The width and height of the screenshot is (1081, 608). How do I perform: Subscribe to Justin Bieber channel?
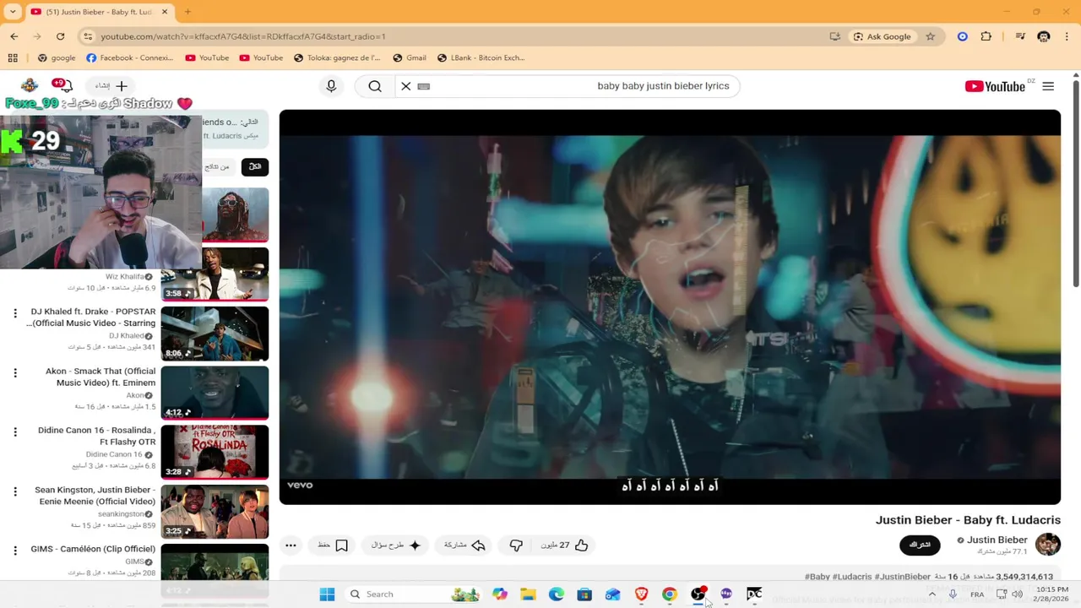coord(920,546)
